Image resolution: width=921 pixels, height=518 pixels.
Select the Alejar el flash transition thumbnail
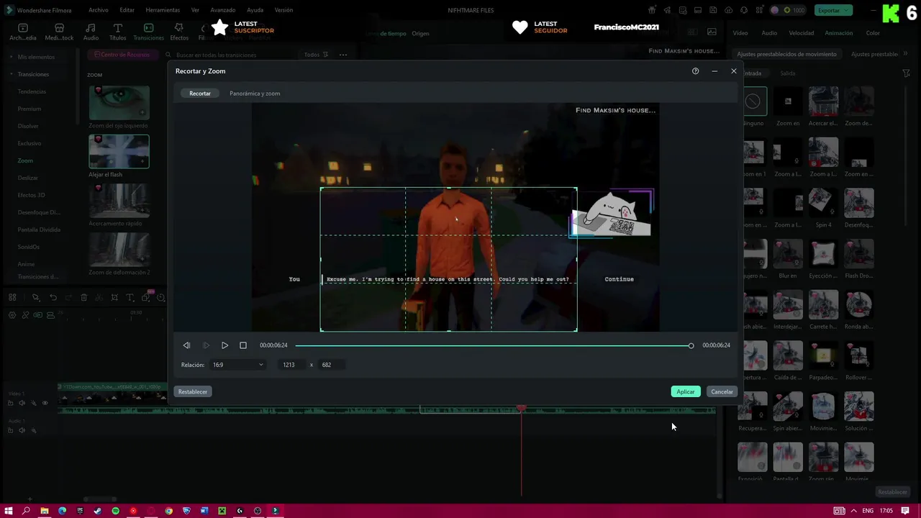click(x=119, y=152)
